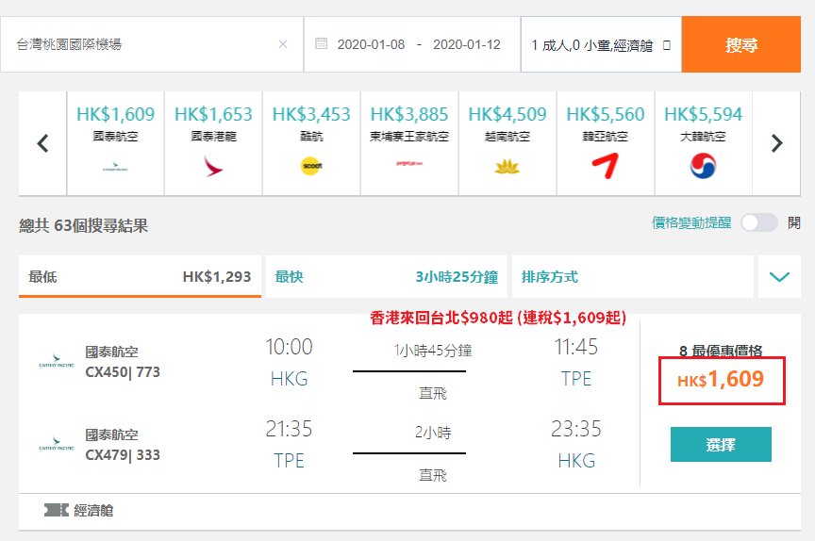Click the 1小時45分鐘 flight duration
The image size is (815, 541).
coord(433,351)
